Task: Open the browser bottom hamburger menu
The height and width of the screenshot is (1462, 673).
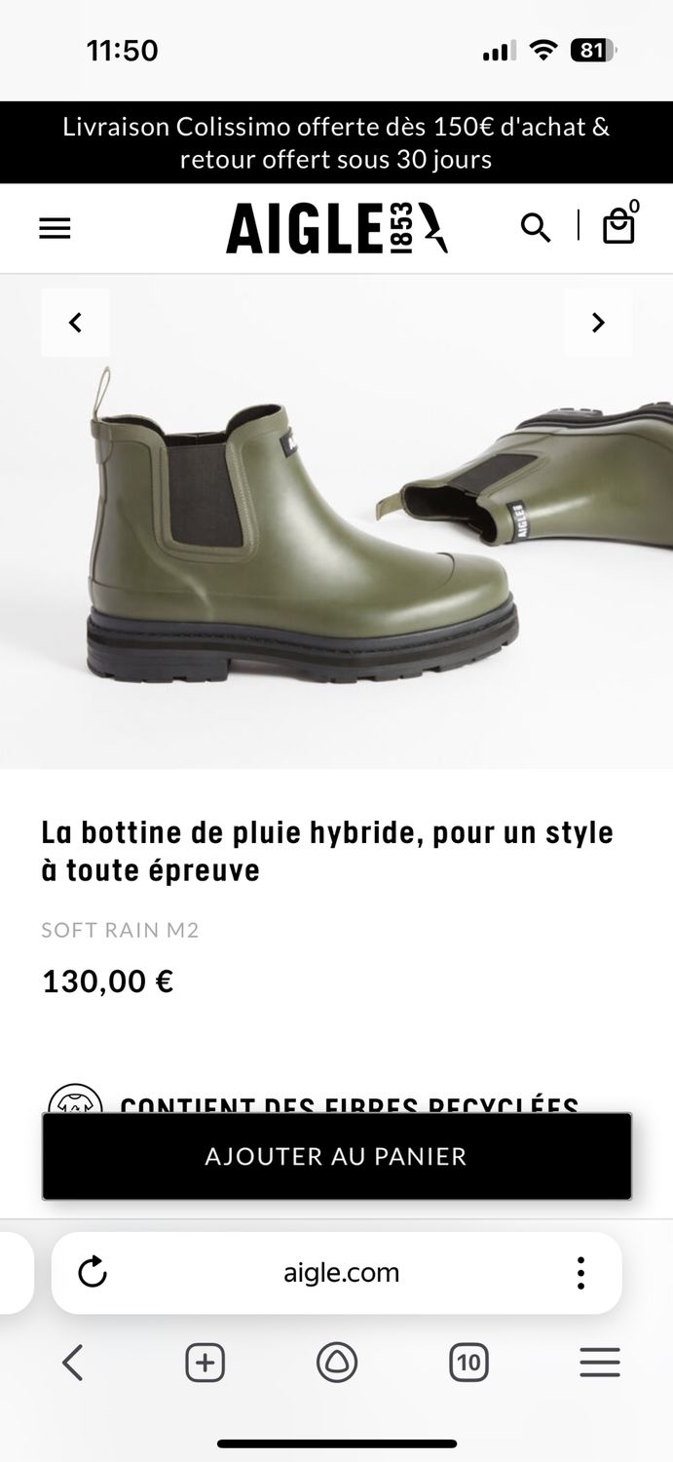Action: pyautogui.click(x=600, y=1362)
